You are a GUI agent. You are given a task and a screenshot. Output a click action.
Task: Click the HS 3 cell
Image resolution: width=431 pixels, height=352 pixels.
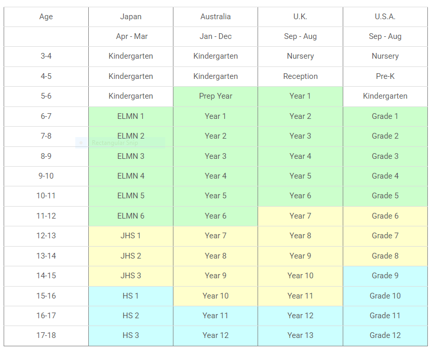pos(131,335)
